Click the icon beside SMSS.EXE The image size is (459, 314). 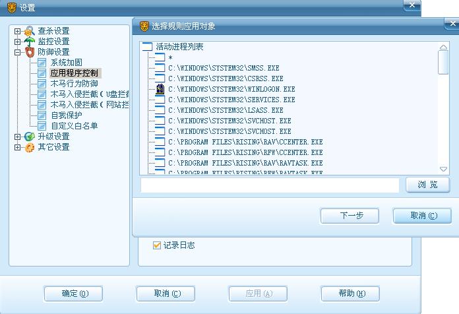point(160,68)
